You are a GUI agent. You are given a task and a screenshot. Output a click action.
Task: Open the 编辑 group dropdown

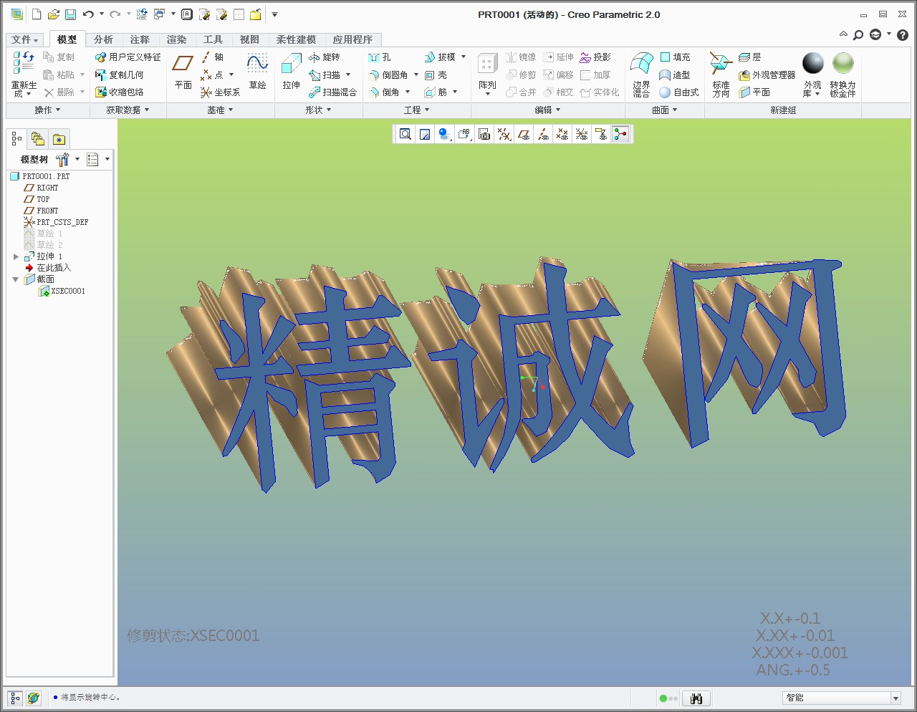tap(547, 110)
